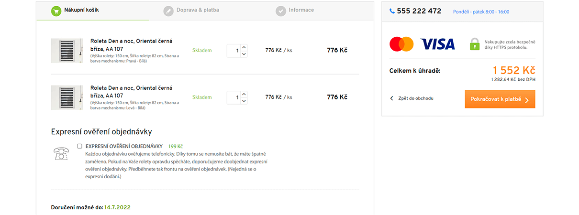This screenshot has height=215, width=579.
Task: Decrease quantity of second blind (Levá)
Action: [x=244, y=101]
